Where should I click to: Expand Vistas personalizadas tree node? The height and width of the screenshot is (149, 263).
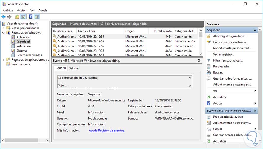[x=4, y=28]
